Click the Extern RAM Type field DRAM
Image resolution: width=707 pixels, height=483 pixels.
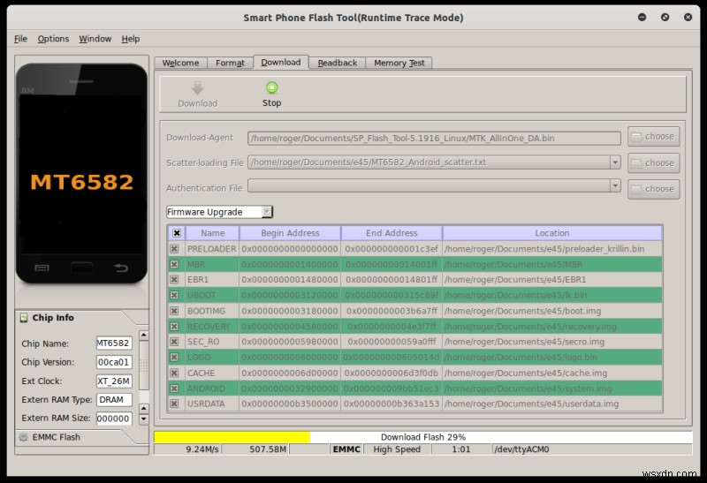pyautogui.click(x=114, y=400)
